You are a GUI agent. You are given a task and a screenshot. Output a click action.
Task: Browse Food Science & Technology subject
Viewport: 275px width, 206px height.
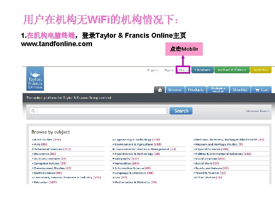(136, 154)
